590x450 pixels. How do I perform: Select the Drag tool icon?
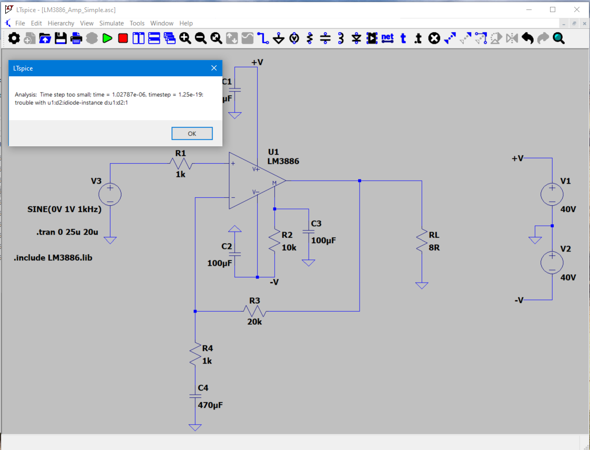coord(481,38)
